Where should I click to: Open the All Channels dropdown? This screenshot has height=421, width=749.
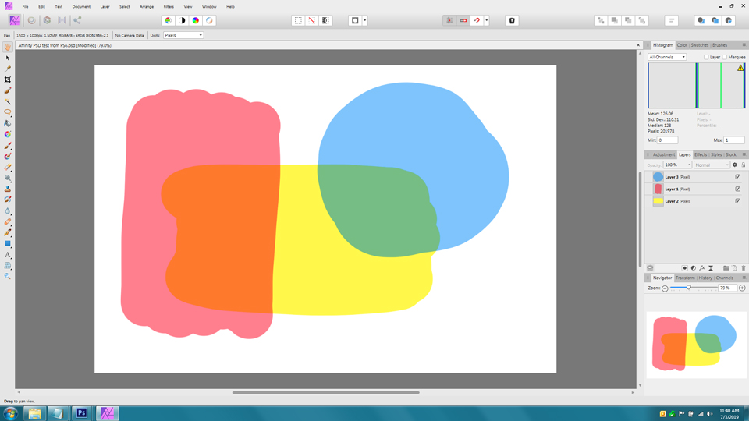[667, 57]
